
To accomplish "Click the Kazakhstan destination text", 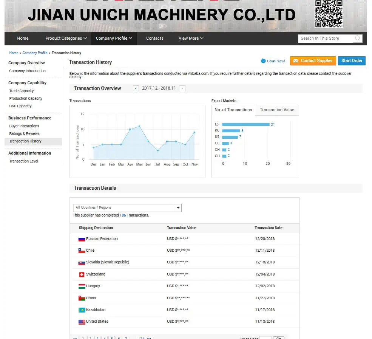I will click(x=96, y=310).
